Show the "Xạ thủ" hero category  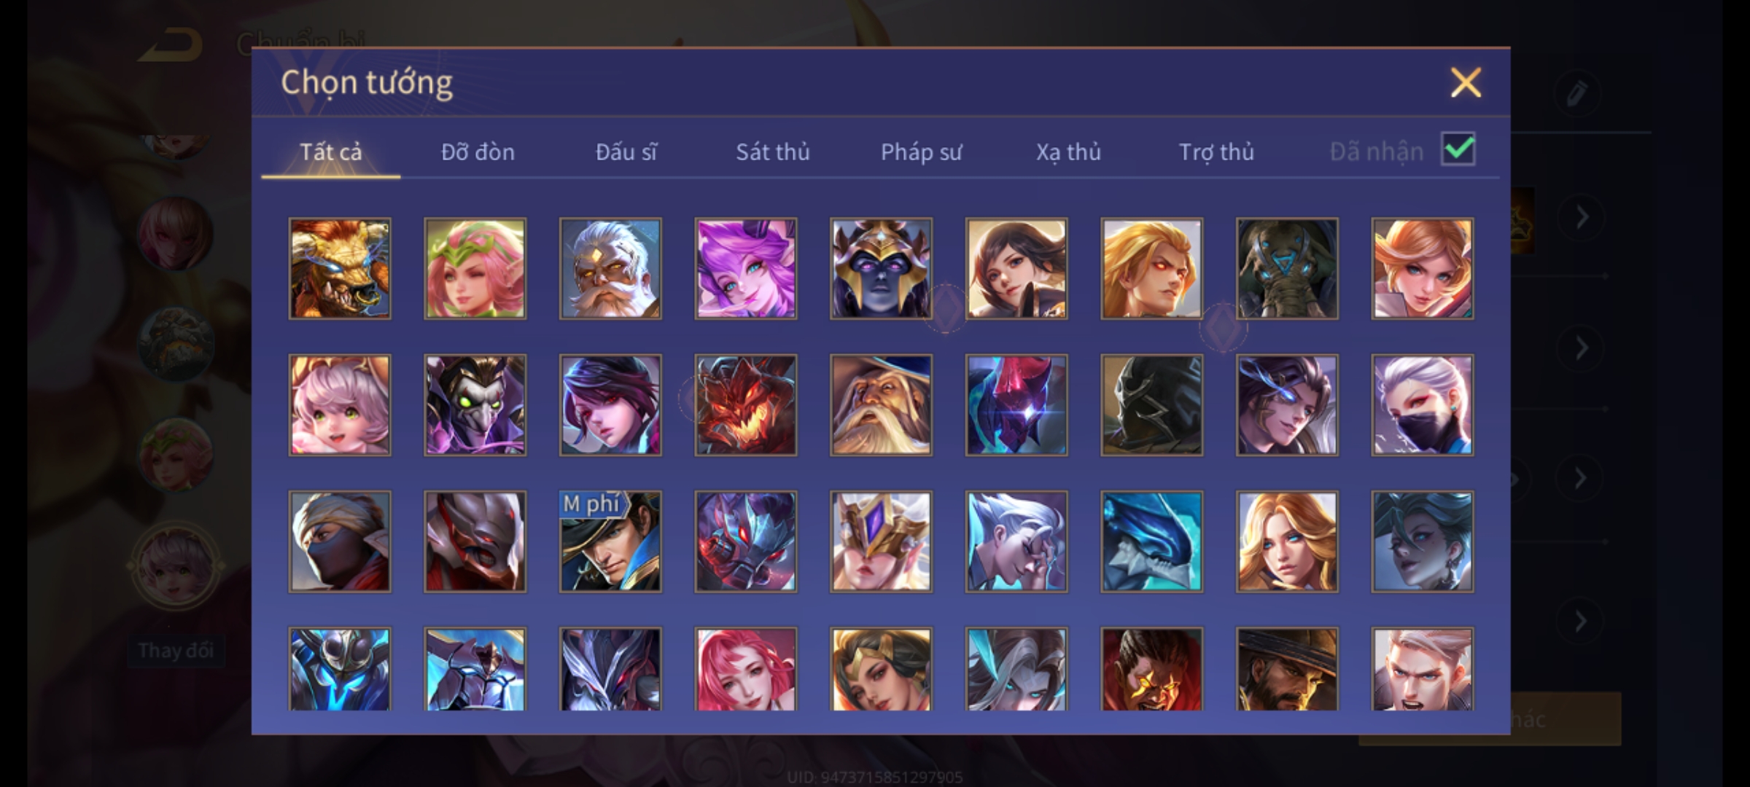click(x=1068, y=152)
